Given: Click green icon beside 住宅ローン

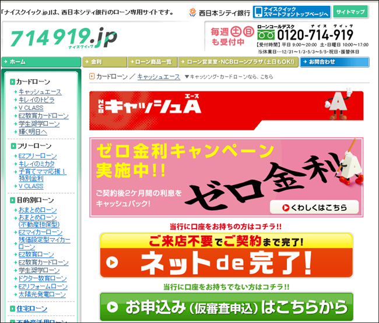Looking at the screenshot, I should (13, 308).
